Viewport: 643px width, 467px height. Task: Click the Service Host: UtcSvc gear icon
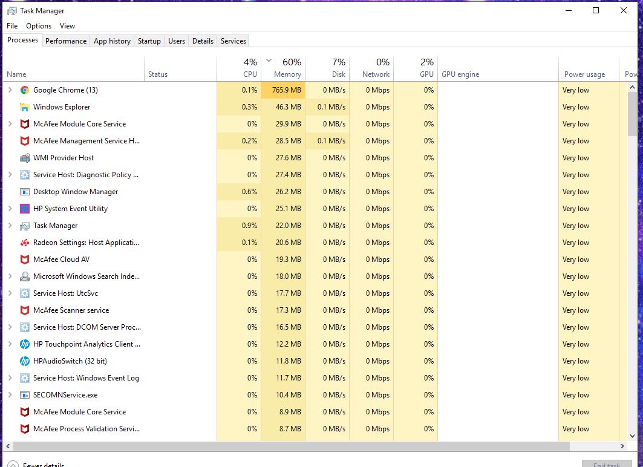coord(25,293)
